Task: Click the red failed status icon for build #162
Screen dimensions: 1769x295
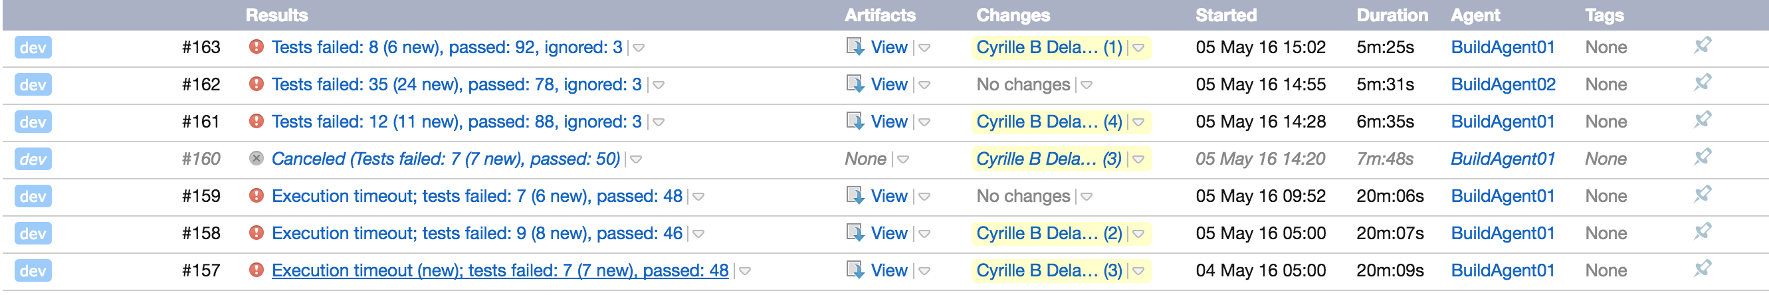Action: tap(256, 84)
